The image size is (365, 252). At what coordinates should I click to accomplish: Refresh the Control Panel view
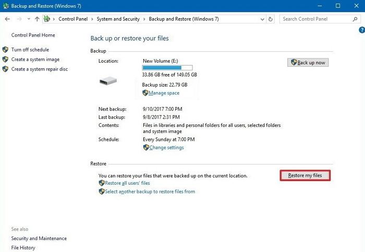click(x=270, y=19)
